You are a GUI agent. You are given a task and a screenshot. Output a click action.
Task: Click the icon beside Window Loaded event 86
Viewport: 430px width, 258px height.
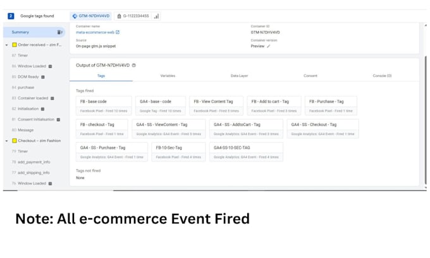click(50, 66)
